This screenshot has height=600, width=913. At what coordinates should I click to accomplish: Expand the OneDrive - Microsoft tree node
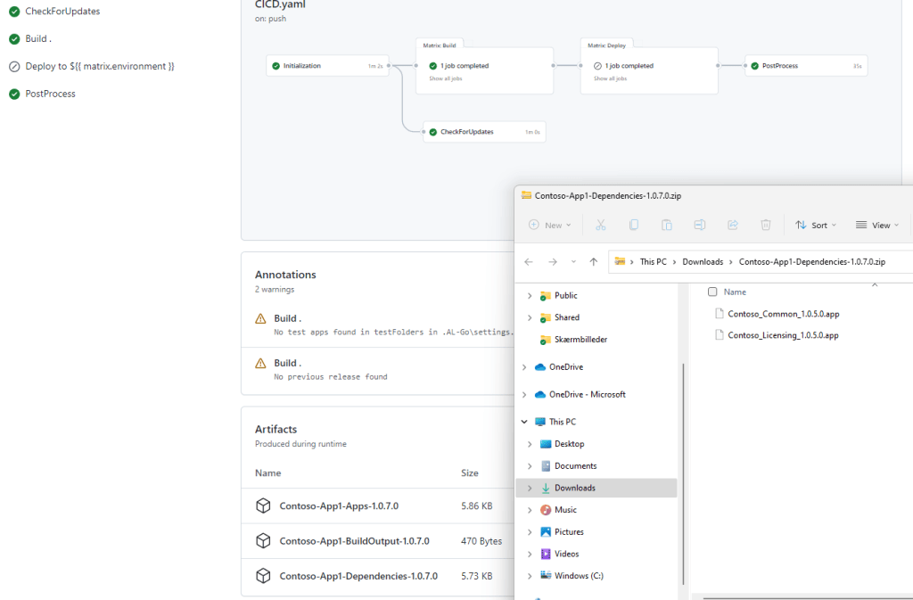524,395
